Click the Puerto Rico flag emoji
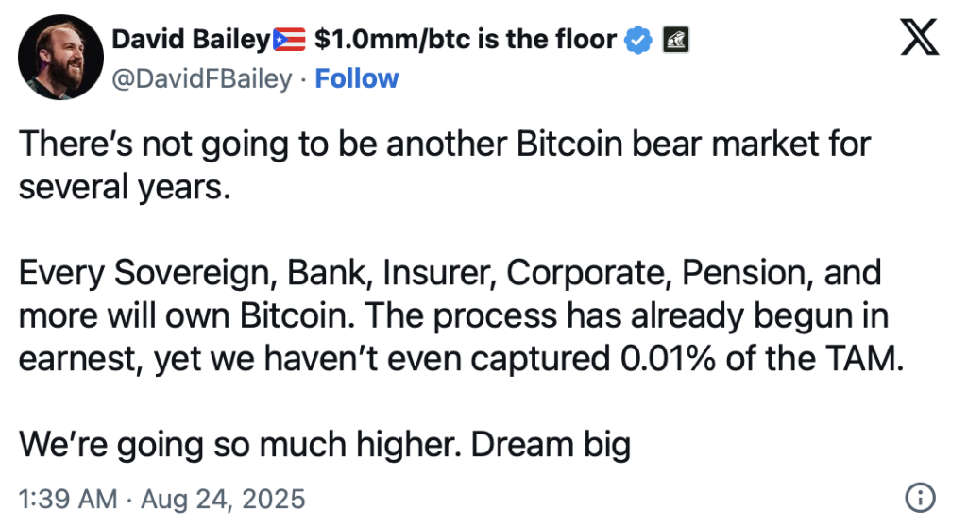Image resolution: width=967 pixels, height=528 pixels. [x=289, y=40]
